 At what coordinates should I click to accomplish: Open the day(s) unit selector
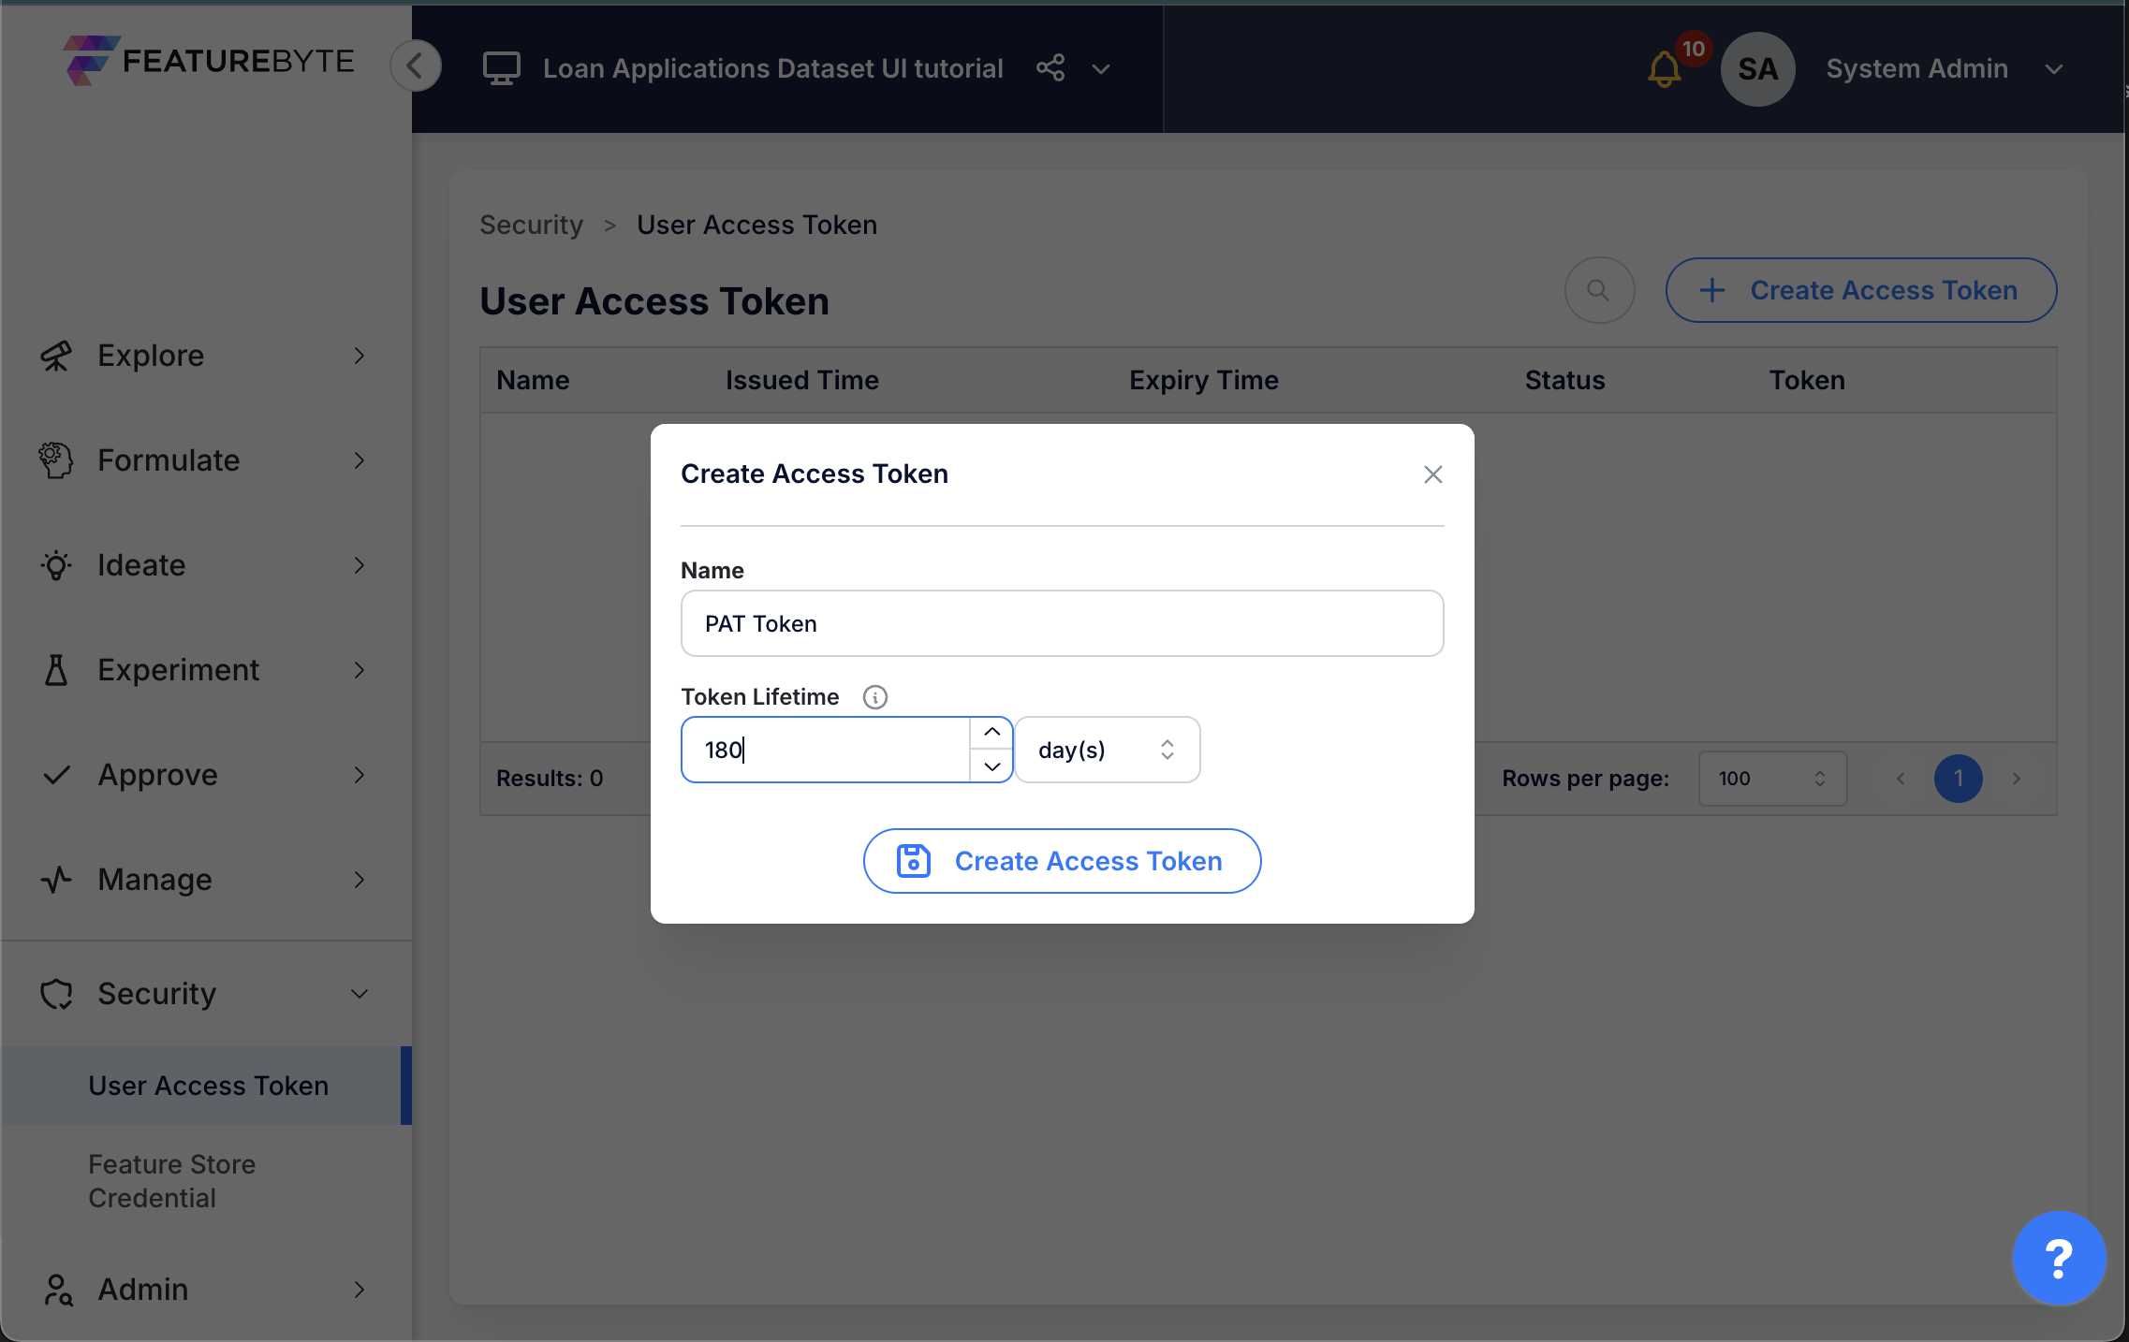[1107, 750]
